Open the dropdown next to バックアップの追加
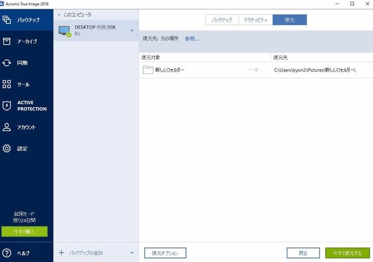Screen dimensions: 373x262 pyautogui.click(x=132, y=253)
